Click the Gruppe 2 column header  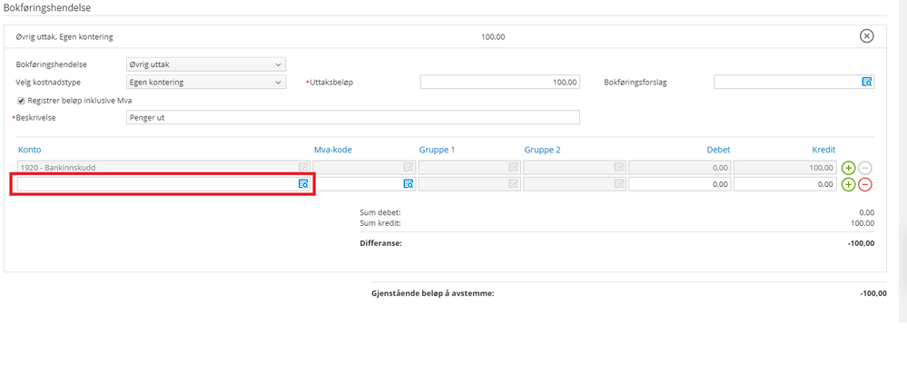point(543,150)
